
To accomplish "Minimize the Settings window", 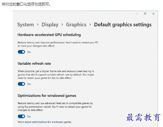I will tap(137, 14).
